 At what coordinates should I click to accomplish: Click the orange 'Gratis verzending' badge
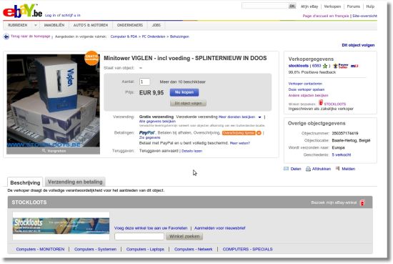pyautogui.click(x=91, y=58)
